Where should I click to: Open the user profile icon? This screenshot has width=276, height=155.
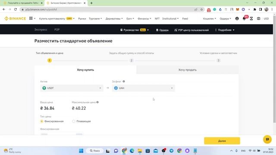pyautogui.click(x=237, y=19)
